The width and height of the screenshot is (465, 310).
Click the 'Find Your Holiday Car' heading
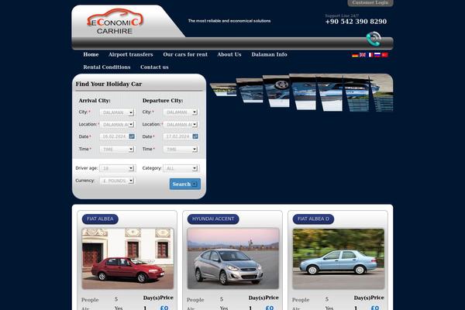pyautogui.click(x=108, y=84)
